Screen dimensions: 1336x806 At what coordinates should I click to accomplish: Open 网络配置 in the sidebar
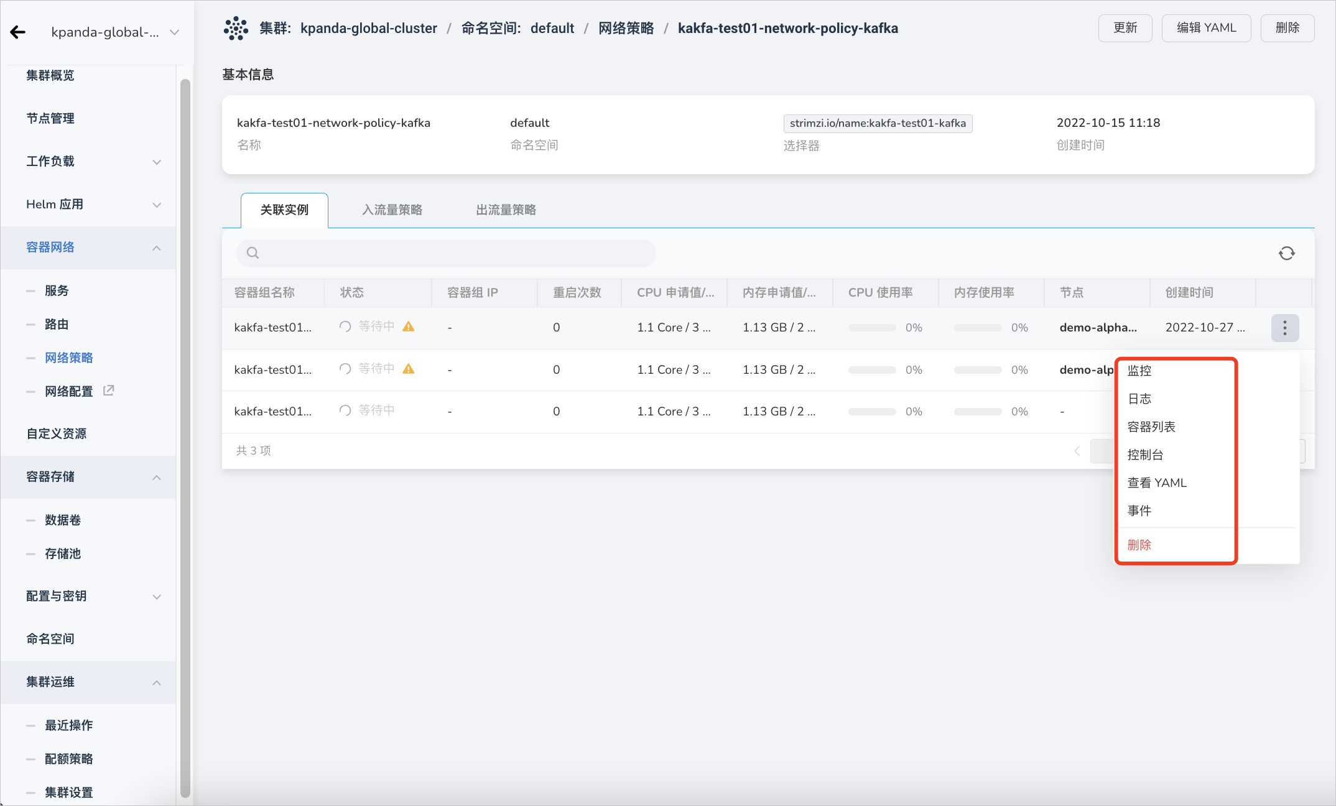[68, 392]
